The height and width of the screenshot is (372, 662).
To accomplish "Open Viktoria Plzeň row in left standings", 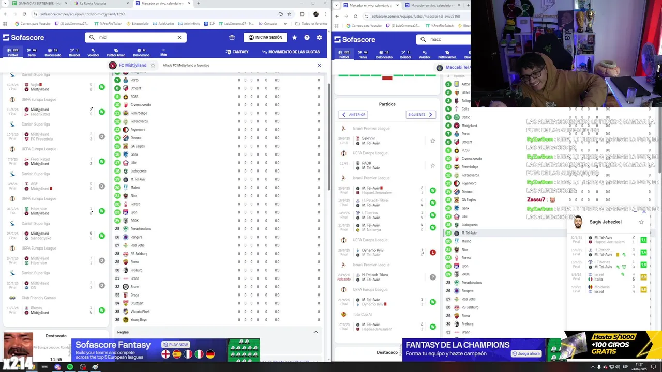I will click(x=218, y=312).
